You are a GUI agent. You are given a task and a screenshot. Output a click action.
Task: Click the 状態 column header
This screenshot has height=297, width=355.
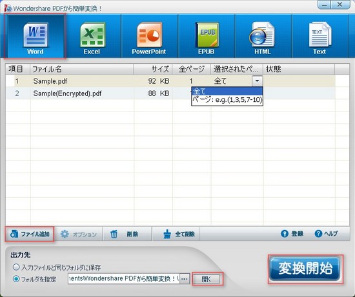coord(299,69)
